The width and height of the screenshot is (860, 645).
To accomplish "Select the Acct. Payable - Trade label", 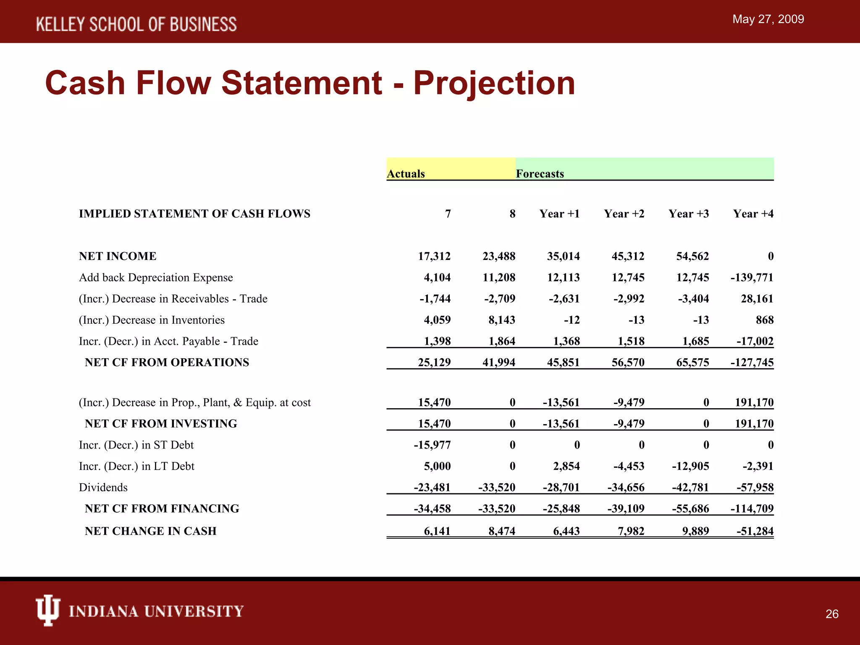I will pos(168,341).
